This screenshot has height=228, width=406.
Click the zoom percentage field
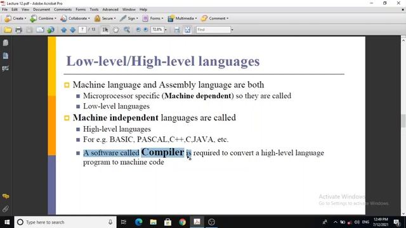click(157, 30)
